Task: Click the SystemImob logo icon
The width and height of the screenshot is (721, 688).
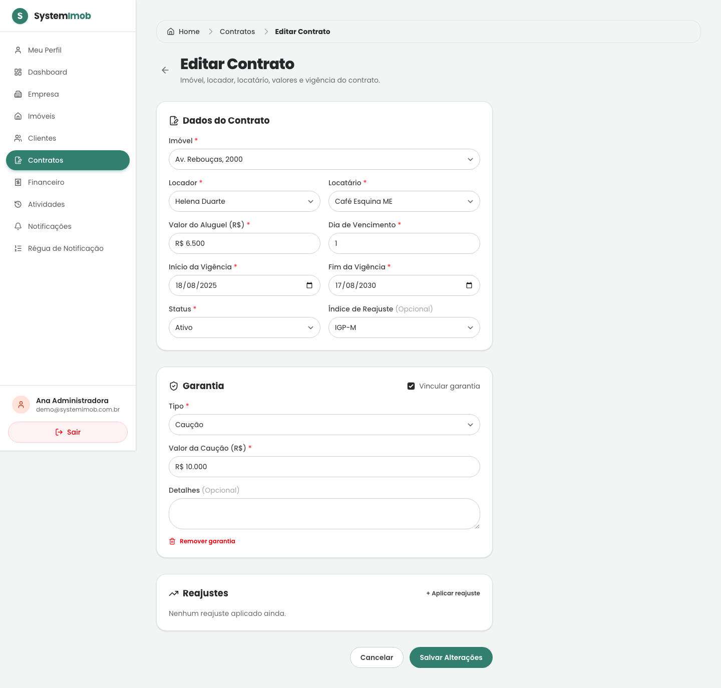Action: click(20, 16)
